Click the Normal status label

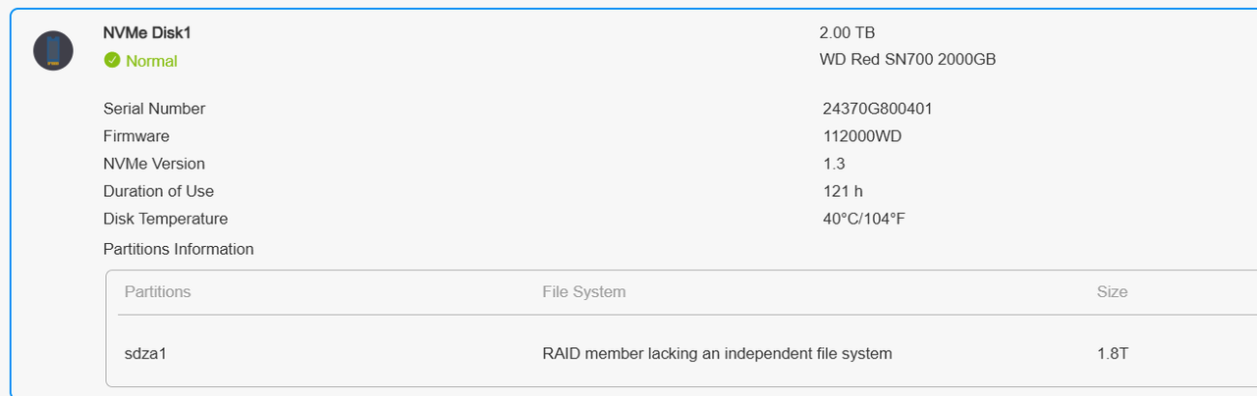pyautogui.click(x=151, y=61)
